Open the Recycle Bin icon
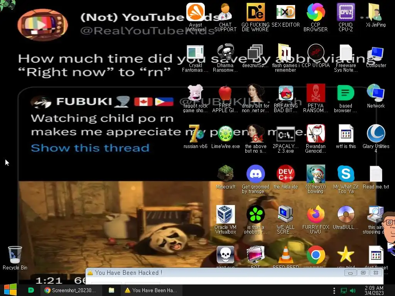Image resolution: width=395 pixels, height=296 pixels. (x=15, y=258)
